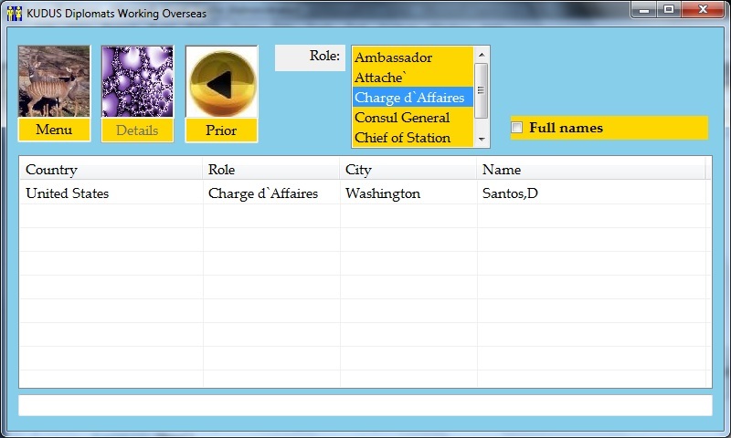The height and width of the screenshot is (438, 731).
Task: Pick Chief of Station role
Action: 411,138
